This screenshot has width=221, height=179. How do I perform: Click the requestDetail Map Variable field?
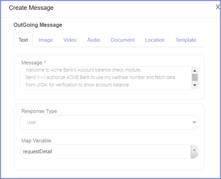(x=105, y=151)
